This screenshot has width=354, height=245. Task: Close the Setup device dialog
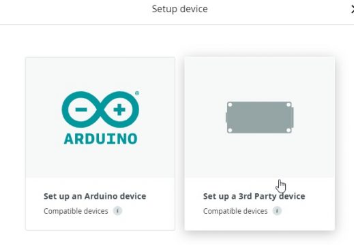pos(352,10)
